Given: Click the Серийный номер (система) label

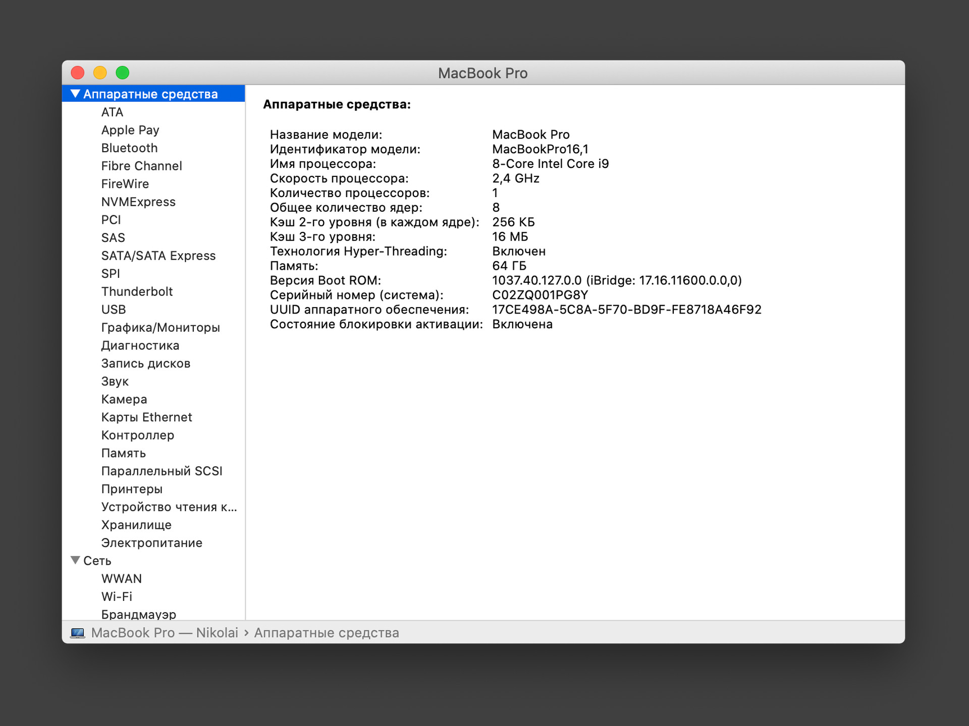Looking at the screenshot, I should (x=356, y=295).
